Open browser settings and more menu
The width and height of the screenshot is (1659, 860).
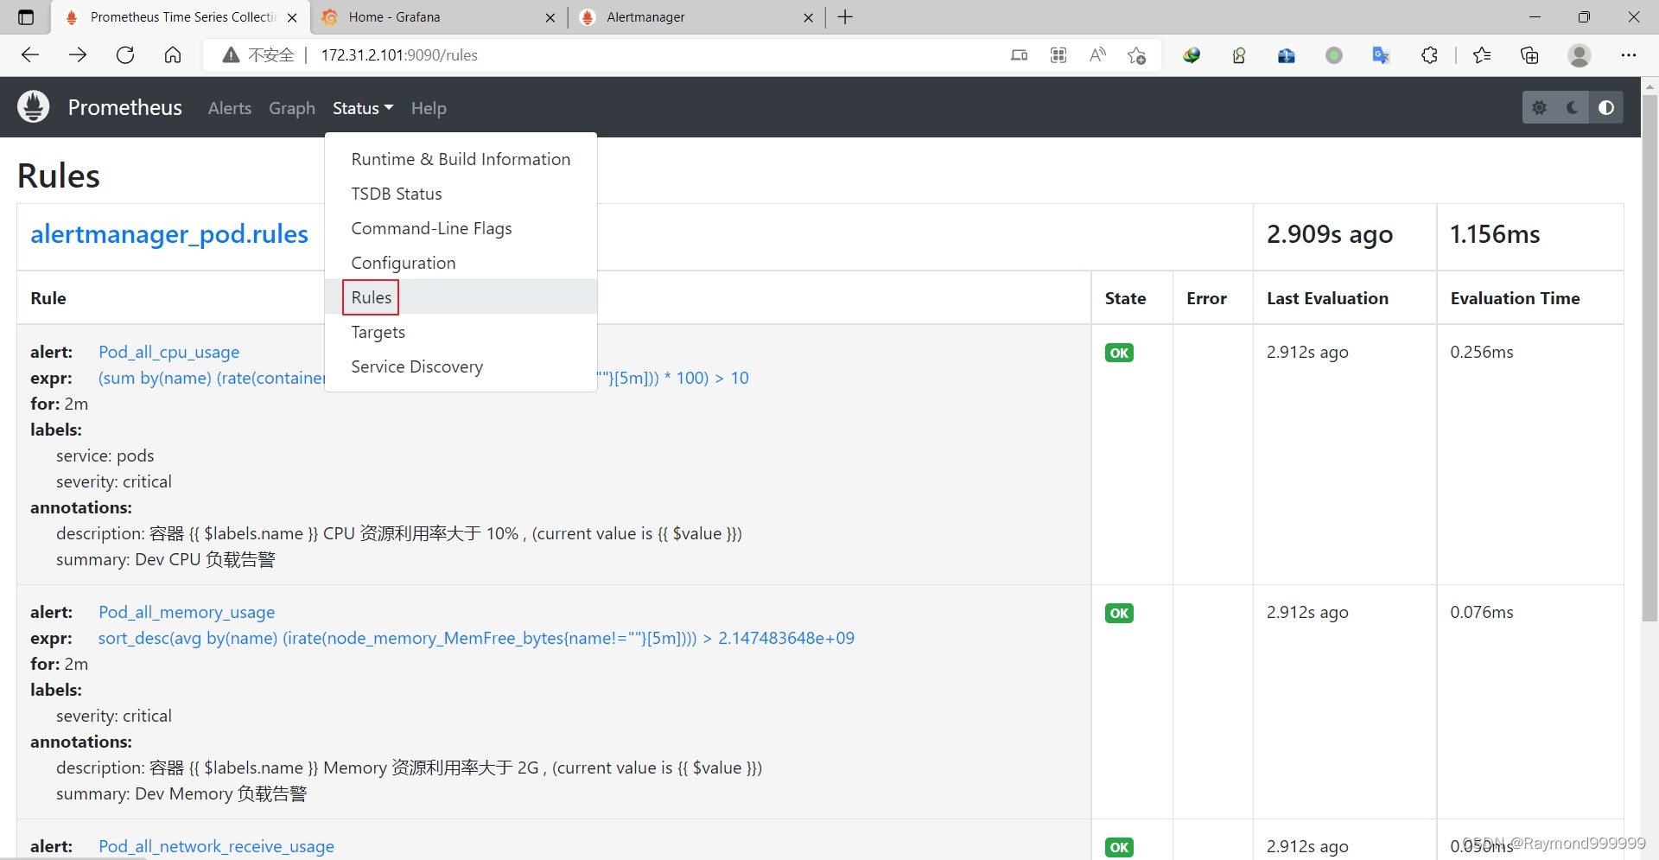pos(1629,55)
